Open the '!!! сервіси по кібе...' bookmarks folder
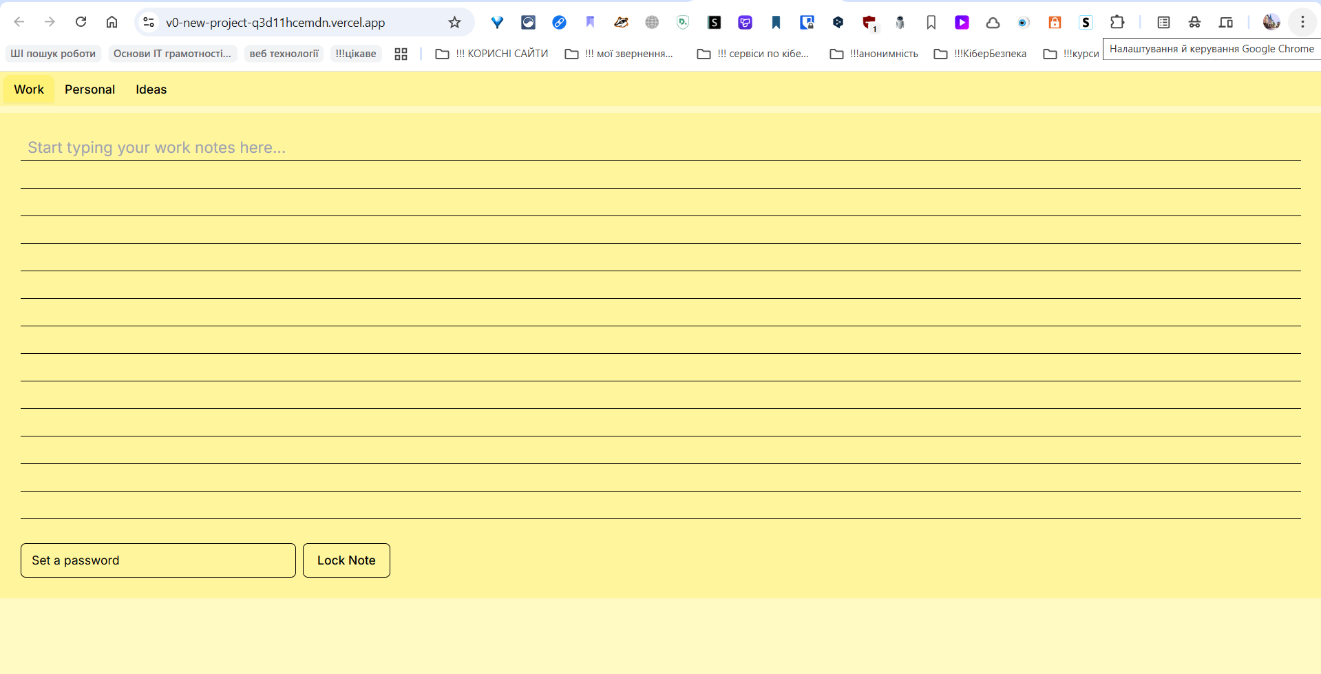Screen dimensions: 1321x674 coord(753,54)
